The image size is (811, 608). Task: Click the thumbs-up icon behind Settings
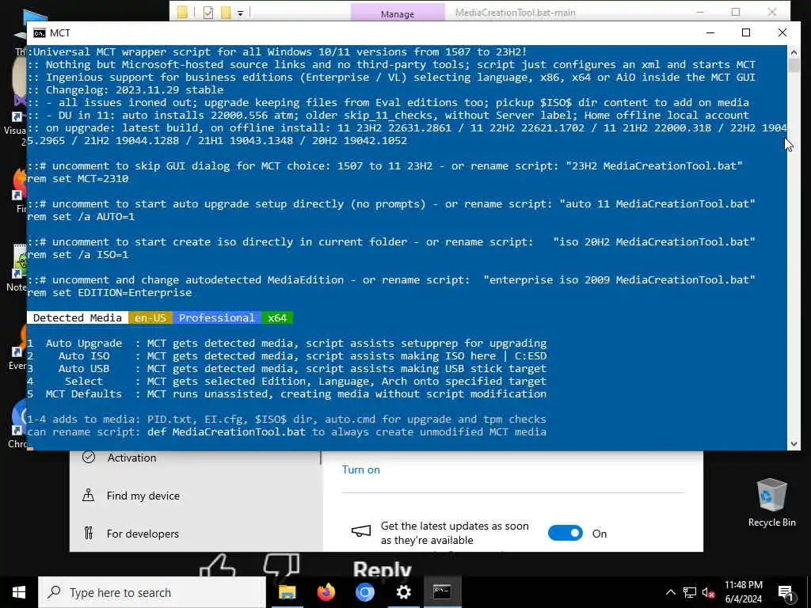coord(219,564)
